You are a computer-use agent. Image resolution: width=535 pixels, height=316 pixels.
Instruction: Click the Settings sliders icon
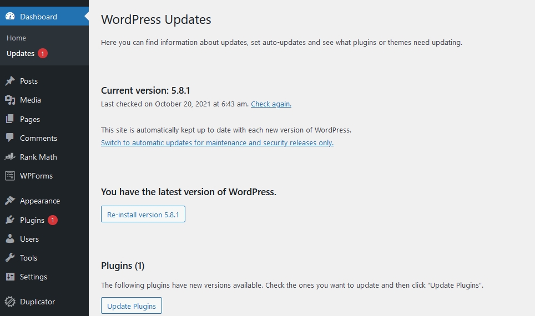10,277
